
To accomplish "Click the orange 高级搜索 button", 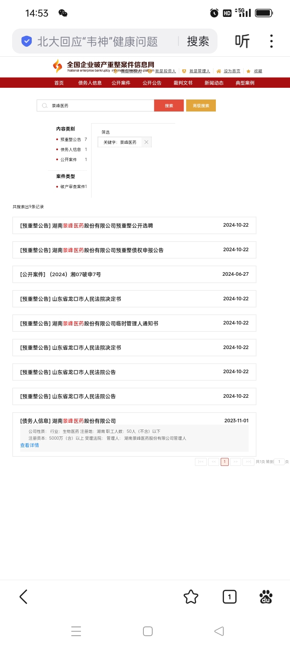I will 201,105.
